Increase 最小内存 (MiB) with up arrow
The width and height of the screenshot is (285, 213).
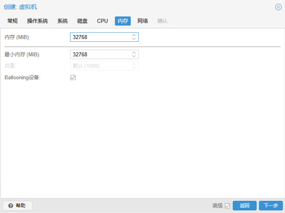pos(134,52)
